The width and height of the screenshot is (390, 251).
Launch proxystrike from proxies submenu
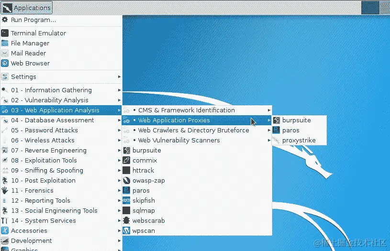299,140
